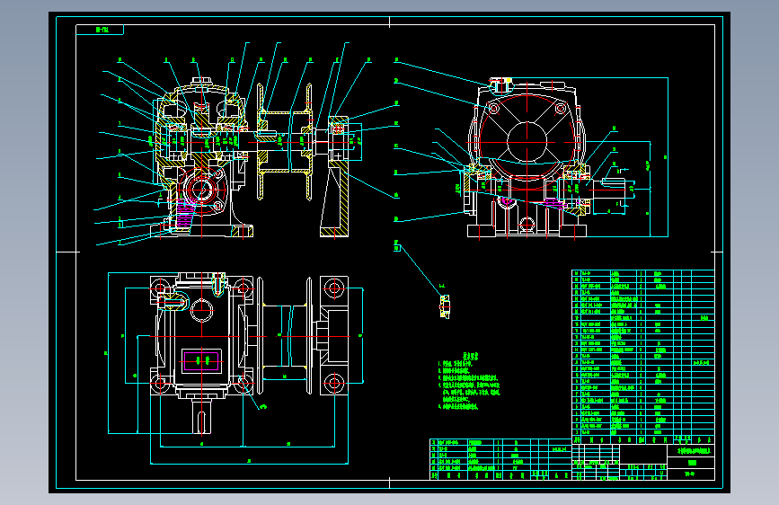Screen dimensions: 779x505
Task: Click the small detail part view in the sheet center
Action: tap(445, 306)
